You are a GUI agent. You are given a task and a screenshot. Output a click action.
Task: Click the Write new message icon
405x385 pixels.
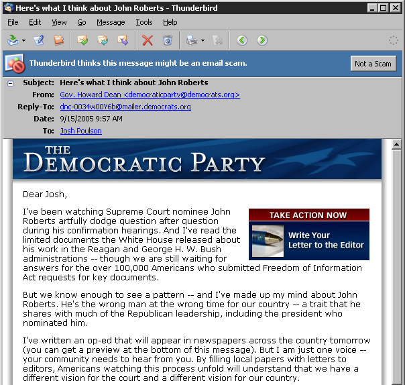(x=39, y=40)
